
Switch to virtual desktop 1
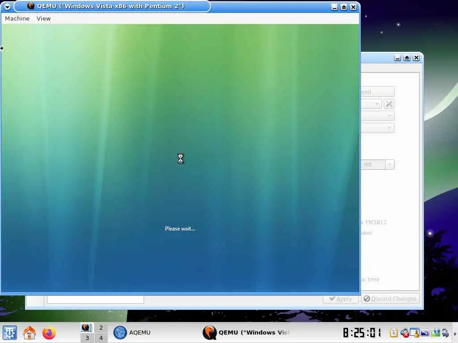(87, 327)
